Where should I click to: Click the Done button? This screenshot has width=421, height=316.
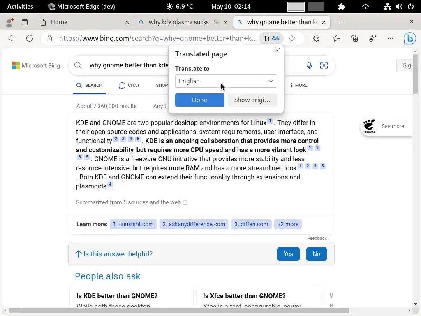(199, 100)
